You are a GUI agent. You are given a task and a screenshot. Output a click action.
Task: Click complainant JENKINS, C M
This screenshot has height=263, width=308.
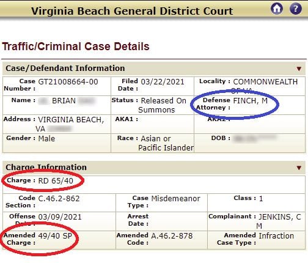pyautogui.click(x=279, y=221)
